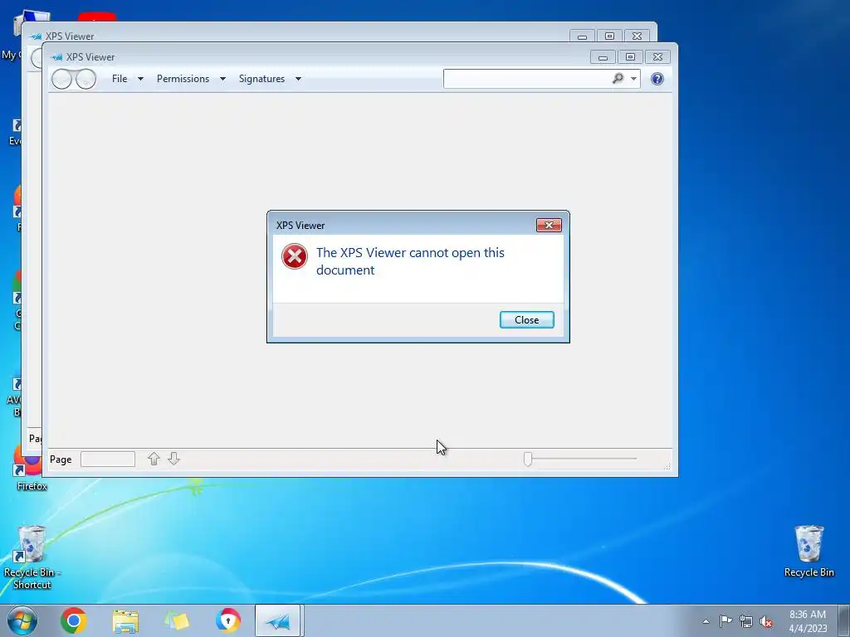Minimize the back XPS Viewer window
The height and width of the screenshot is (637, 850).
(x=582, y=36)
